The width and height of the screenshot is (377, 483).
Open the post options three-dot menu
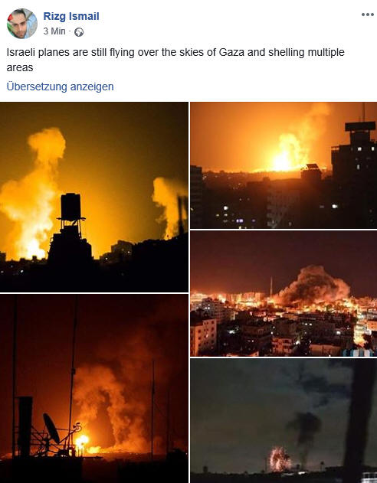click(368, 15)
